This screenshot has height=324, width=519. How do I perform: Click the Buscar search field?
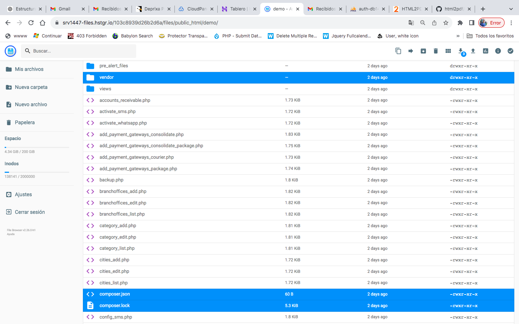(83, 51)
